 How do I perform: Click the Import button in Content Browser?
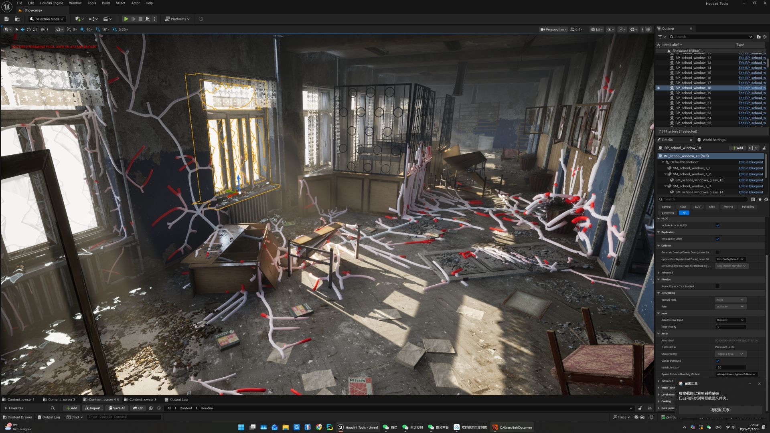tap(93, 408)
